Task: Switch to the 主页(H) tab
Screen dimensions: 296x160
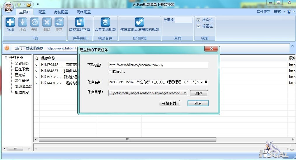Action: click(25, 12)
